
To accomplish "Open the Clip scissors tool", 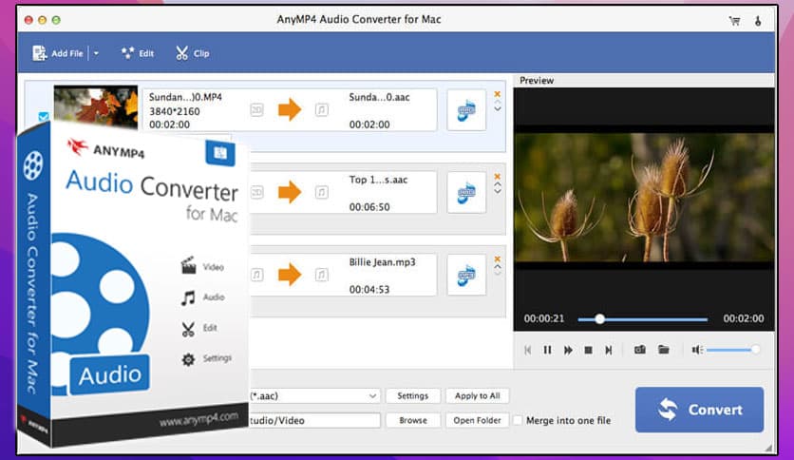I will [192, 53].
